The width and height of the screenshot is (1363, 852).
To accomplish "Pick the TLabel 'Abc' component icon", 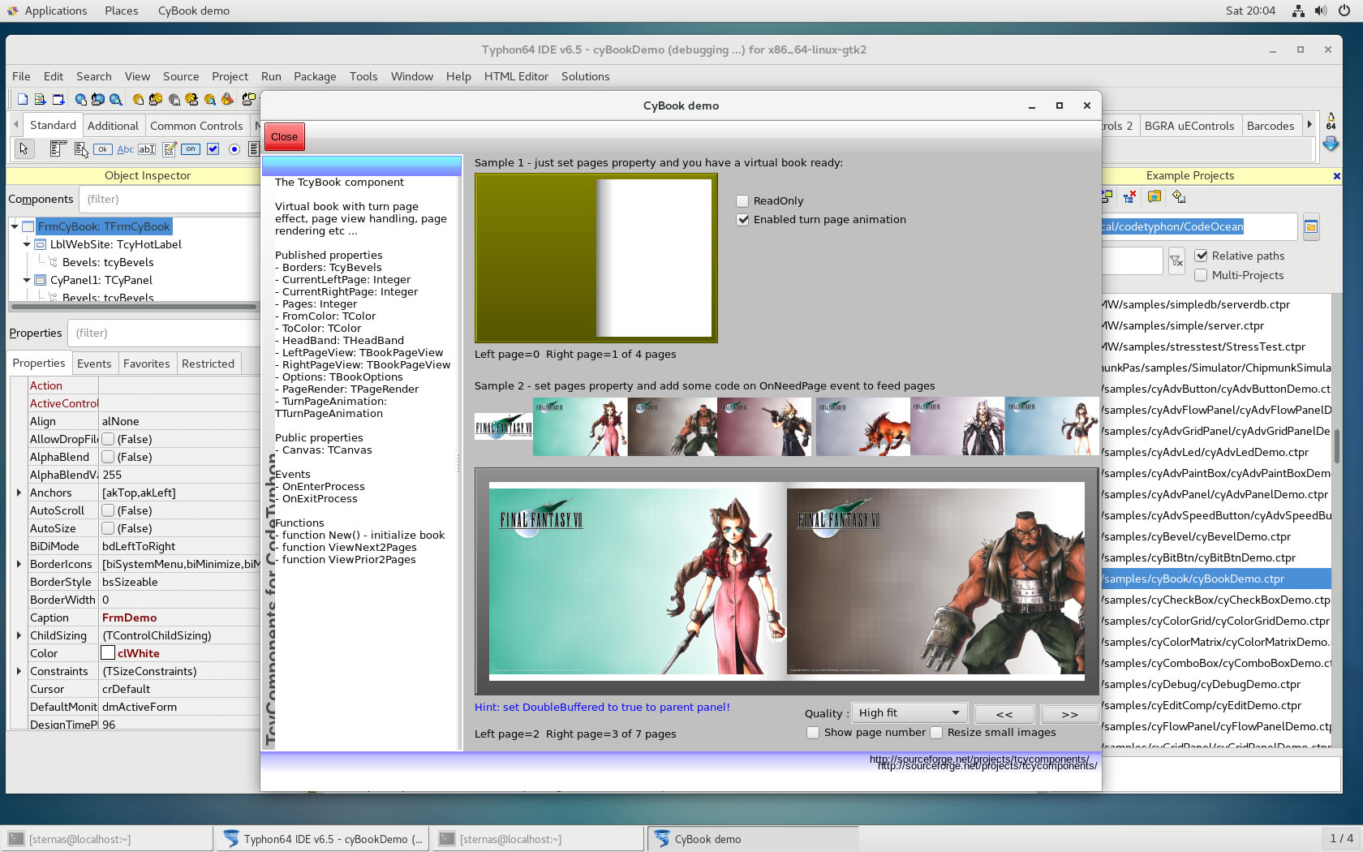I will pos(125,148).
